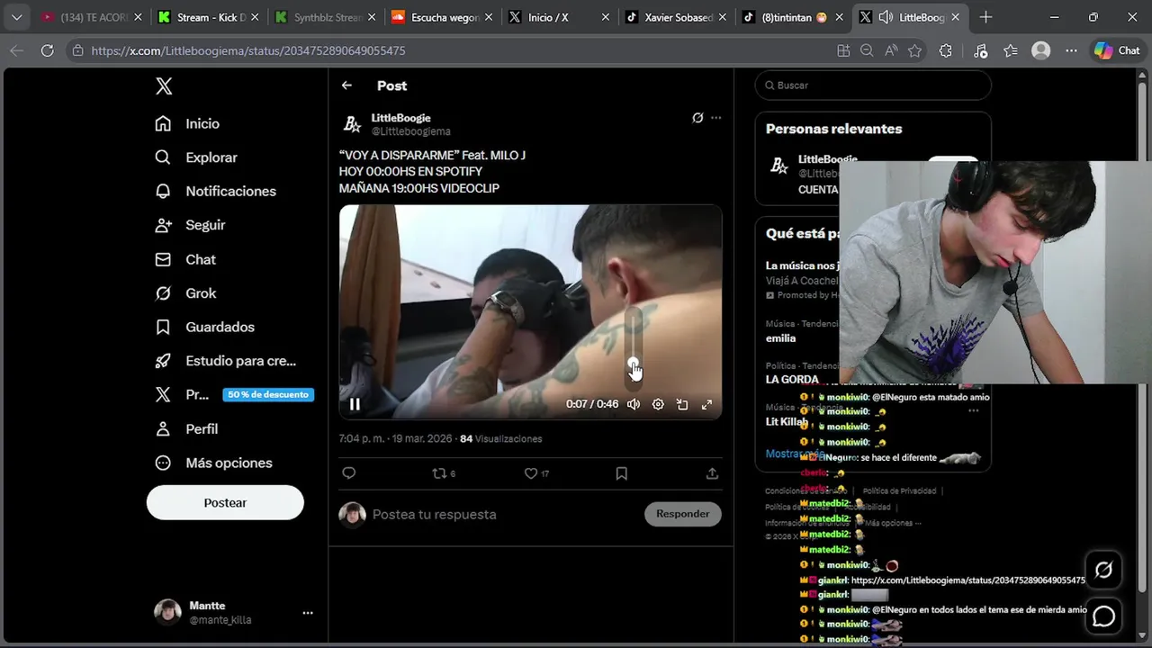Open the browser settings and more menu
The height and width of the screenshot is (648, 1152).
pos(1071,51)
